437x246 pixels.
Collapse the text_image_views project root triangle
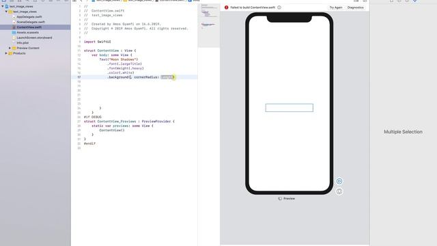pos(3,6)
